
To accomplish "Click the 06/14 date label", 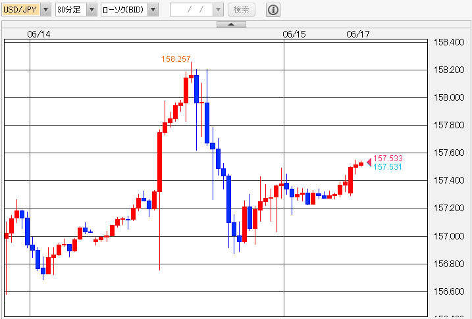I will [39, 34].
